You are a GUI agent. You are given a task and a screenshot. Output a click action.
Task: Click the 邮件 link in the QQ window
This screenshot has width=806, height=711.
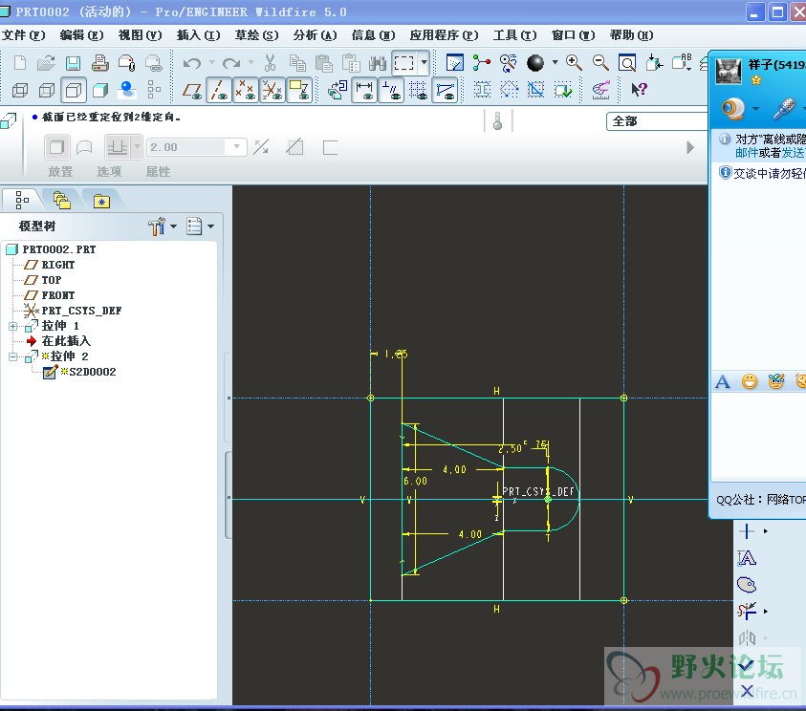point(747,153)
